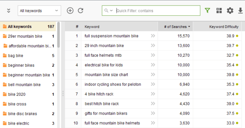Open the bike 2020 folder

tap(28, 95)
